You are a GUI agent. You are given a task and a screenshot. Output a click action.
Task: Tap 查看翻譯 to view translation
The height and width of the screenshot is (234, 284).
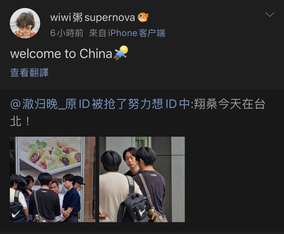[x=29, y=73]
